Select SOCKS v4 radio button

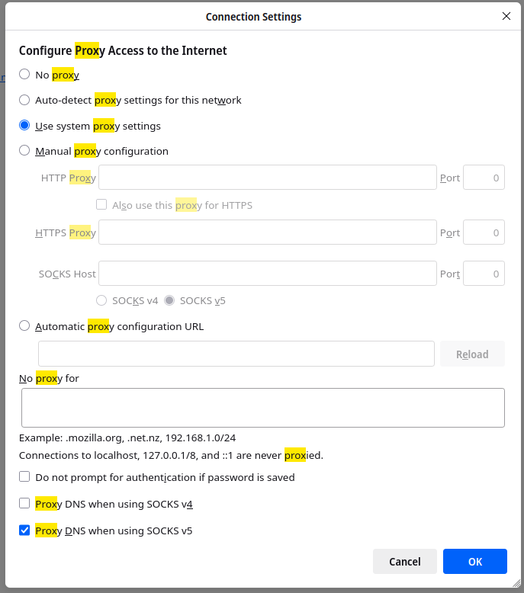pos(101,300)
